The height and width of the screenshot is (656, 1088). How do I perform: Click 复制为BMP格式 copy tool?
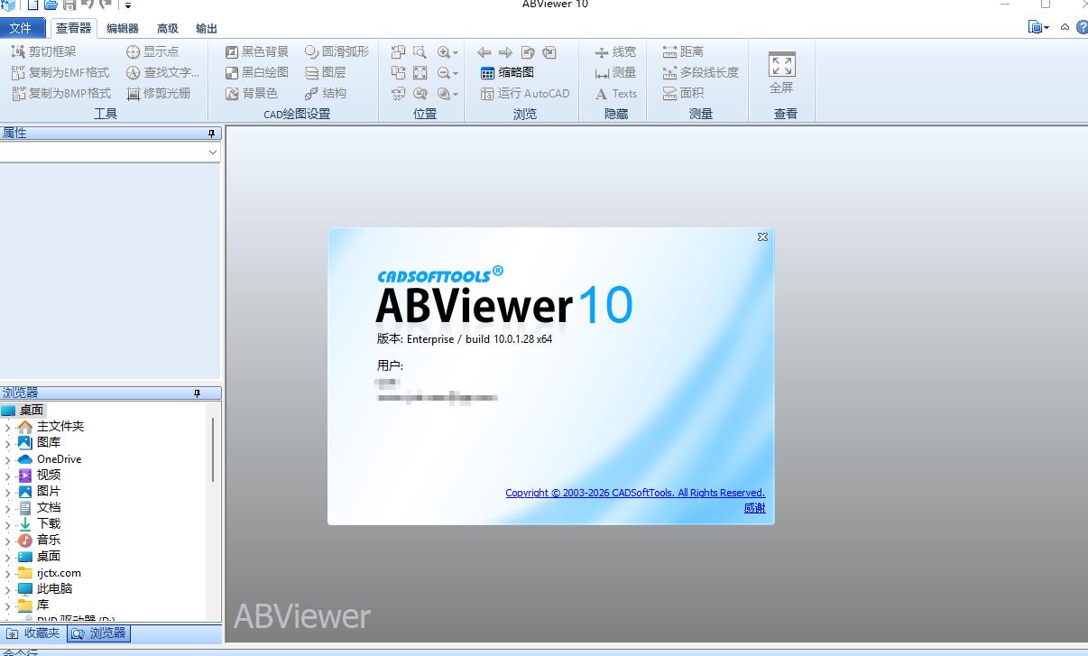point(60,93)
